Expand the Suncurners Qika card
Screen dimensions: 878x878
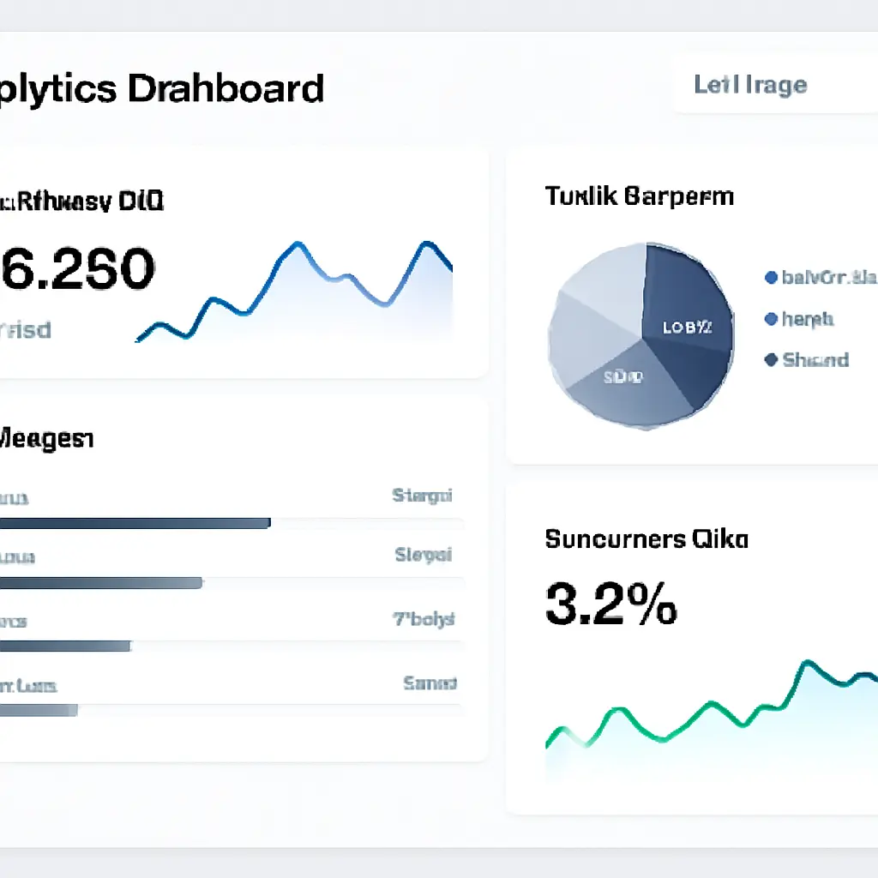pos(646,539)
